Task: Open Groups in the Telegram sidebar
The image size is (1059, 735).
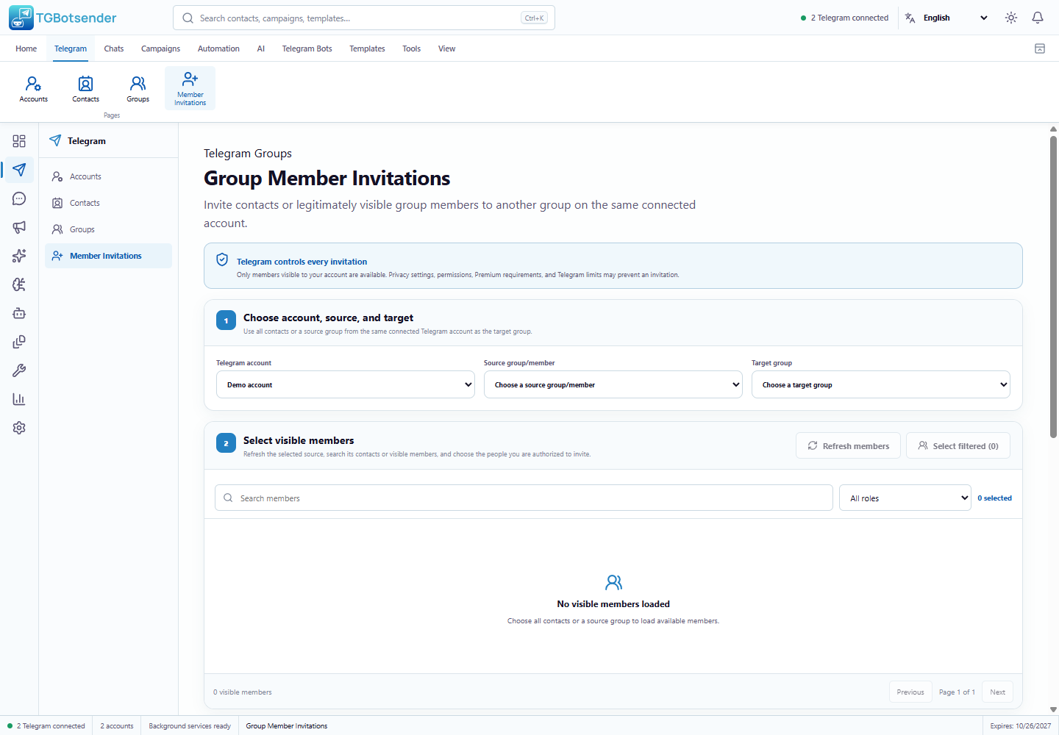Action: (x=108, y=229)
